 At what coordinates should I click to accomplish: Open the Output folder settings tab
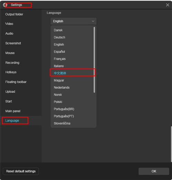click(x=14, y=14)
